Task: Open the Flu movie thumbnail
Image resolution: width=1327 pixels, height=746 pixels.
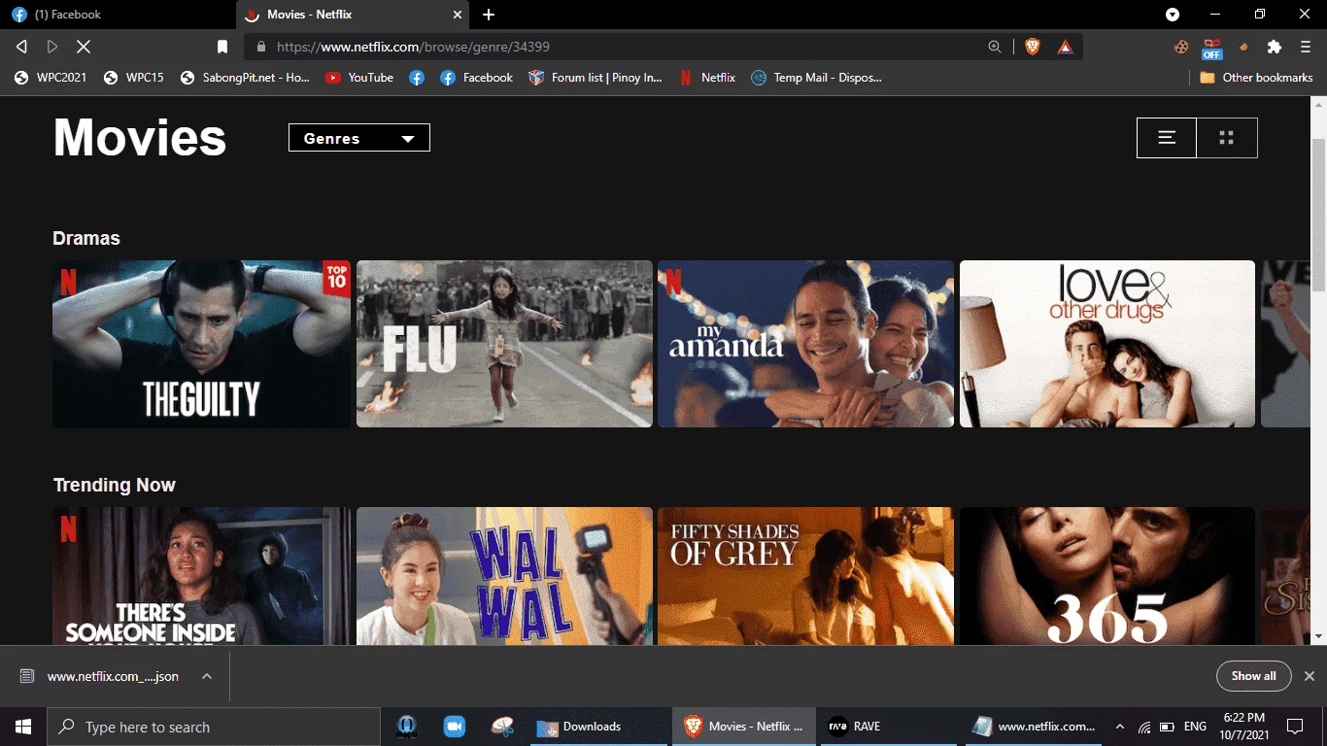Action: click(x=504, y=344)
